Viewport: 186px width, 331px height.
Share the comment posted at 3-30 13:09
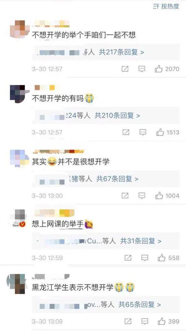[x=128, y=321]
